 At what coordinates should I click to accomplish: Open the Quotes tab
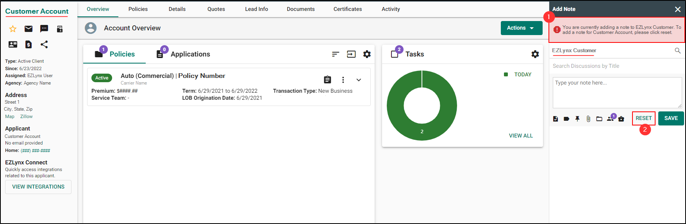(216, 9)
